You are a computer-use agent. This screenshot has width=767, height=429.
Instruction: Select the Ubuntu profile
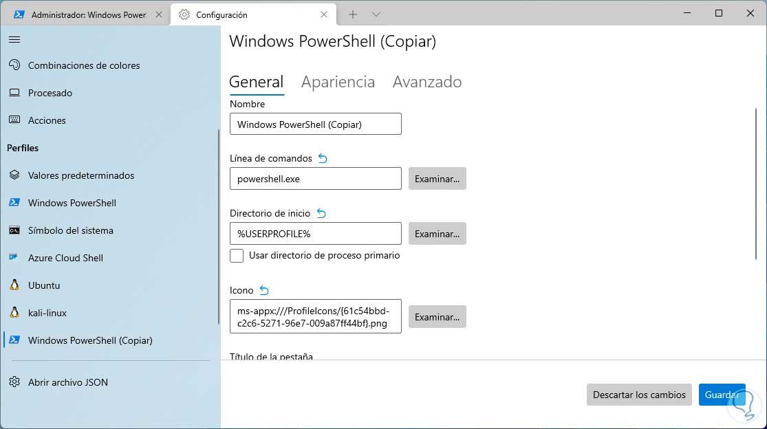[111, 285]
